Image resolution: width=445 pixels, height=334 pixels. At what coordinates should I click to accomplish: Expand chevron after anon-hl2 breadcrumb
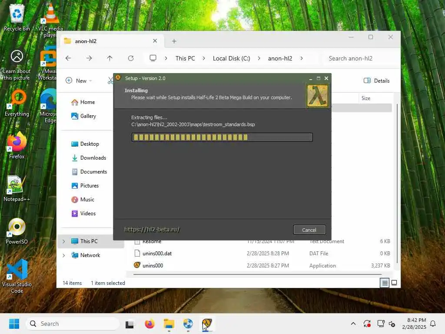pyautogui.click(x=302, y=58)
